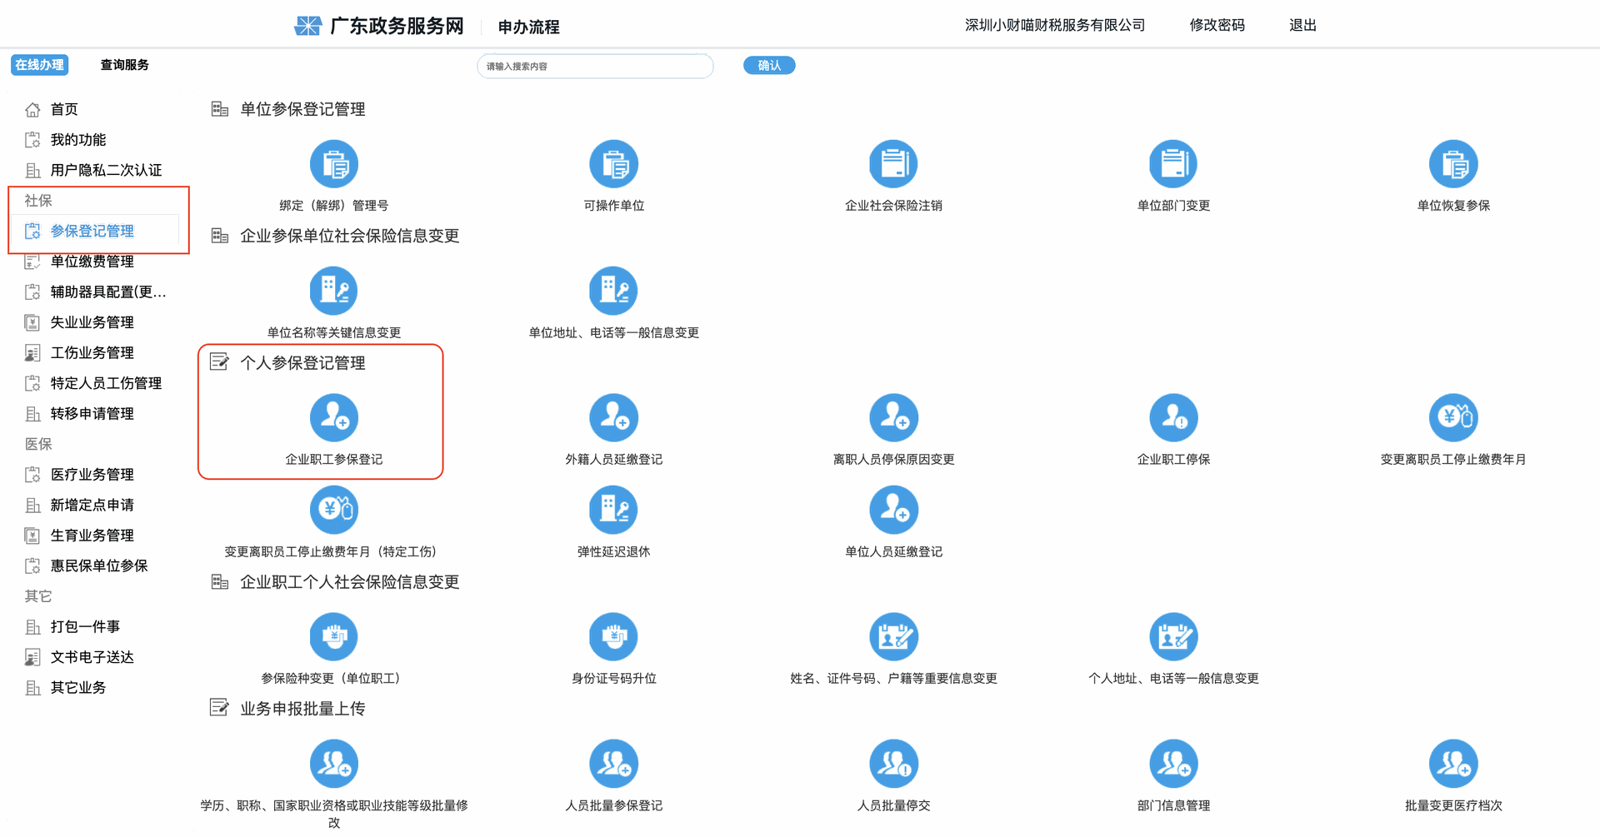Switch to the 查询服务 tab
This screenshot has width=1600, height=837.
[124, 65]
